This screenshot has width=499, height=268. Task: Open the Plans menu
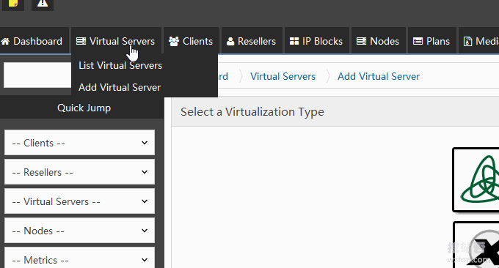point(431,41)
